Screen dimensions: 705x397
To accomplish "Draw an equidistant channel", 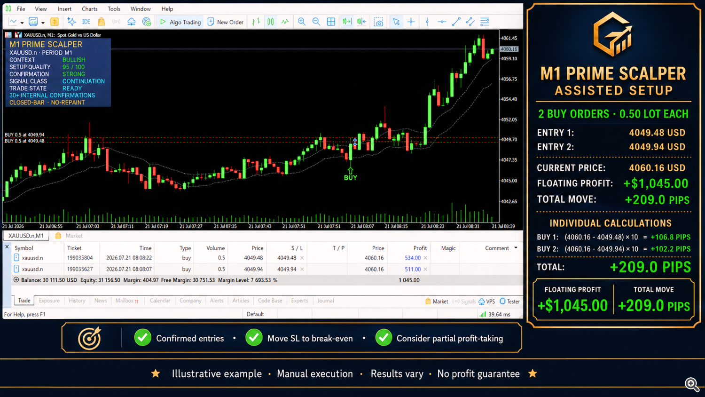I will pos(470,22).
